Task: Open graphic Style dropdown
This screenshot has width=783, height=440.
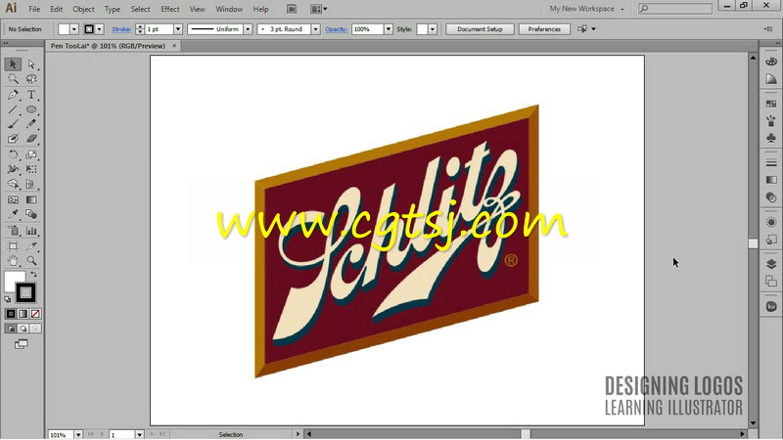Action: click(433, 29)
